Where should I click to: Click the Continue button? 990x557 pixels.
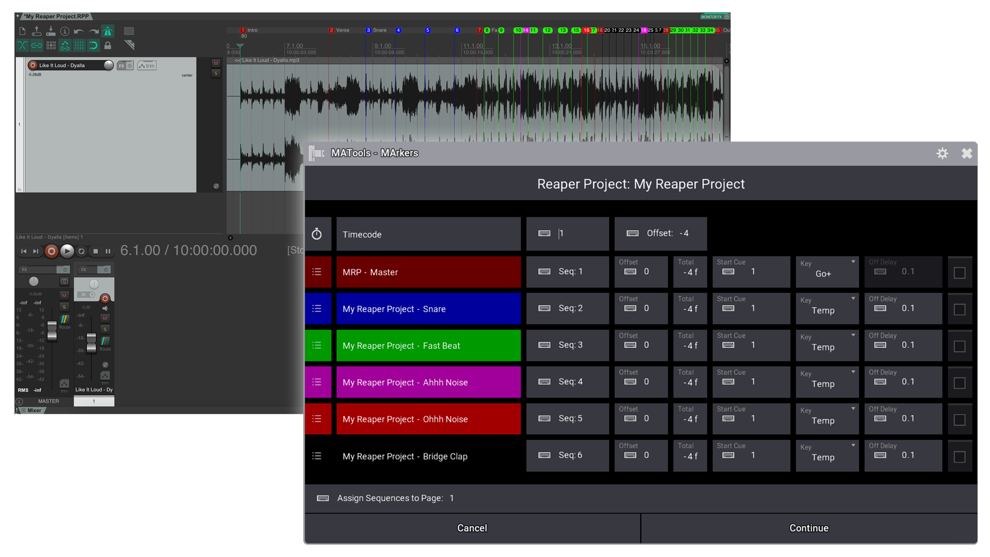pyautogui.click(x=809, y=528)
